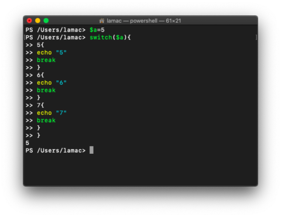Click the first break statement
281x217 pixels.
pos(46,60)
